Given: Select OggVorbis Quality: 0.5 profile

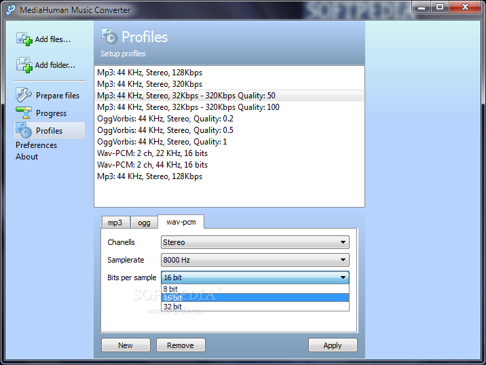Looking at the screenshot, I should tap(229, 130).
